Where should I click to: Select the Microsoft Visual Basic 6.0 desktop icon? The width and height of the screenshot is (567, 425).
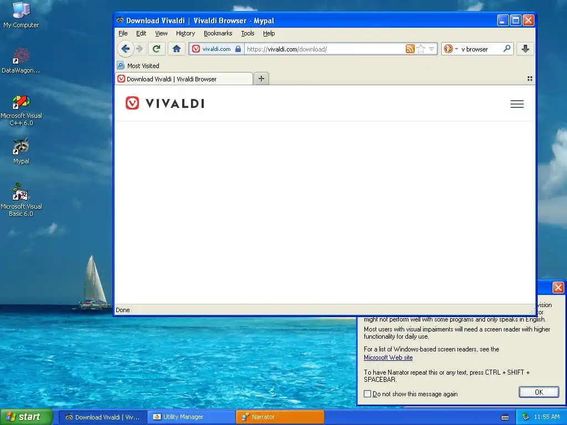click(x=21, y=200)
